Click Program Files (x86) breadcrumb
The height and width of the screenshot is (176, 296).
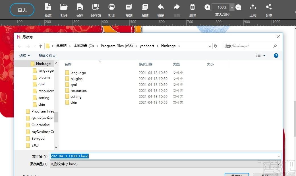coord(117,46)
